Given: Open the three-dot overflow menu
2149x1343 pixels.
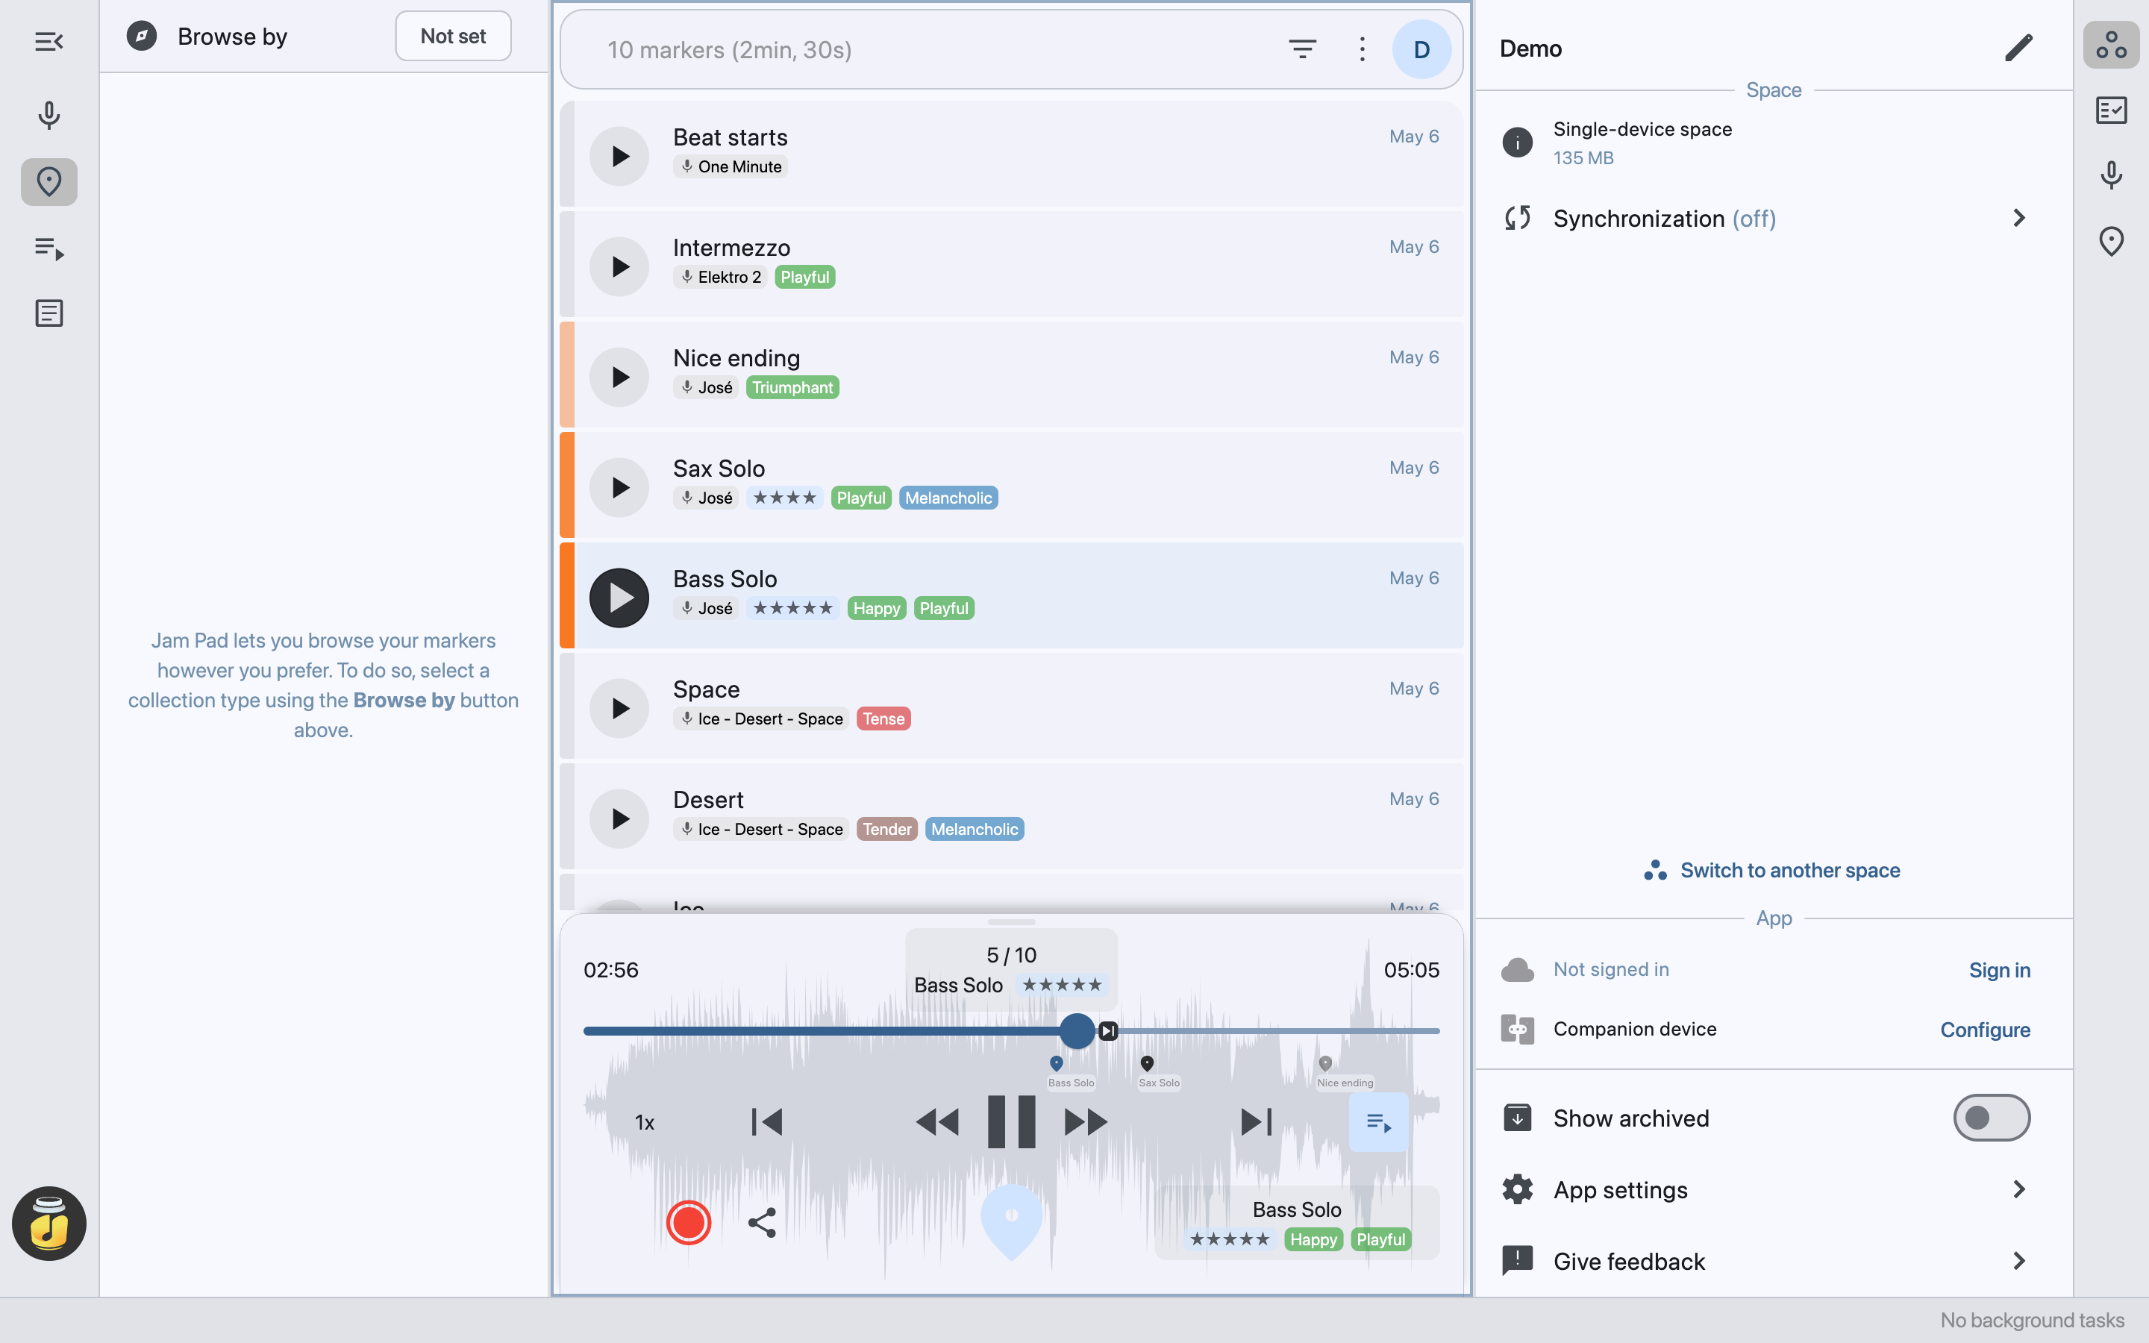Looking at the screenshot, I should 1361,50.
